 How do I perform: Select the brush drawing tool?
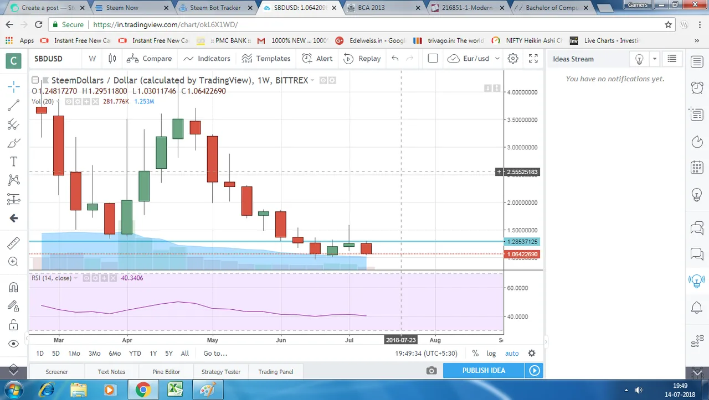pyautogui.click(x=13, y=143)
